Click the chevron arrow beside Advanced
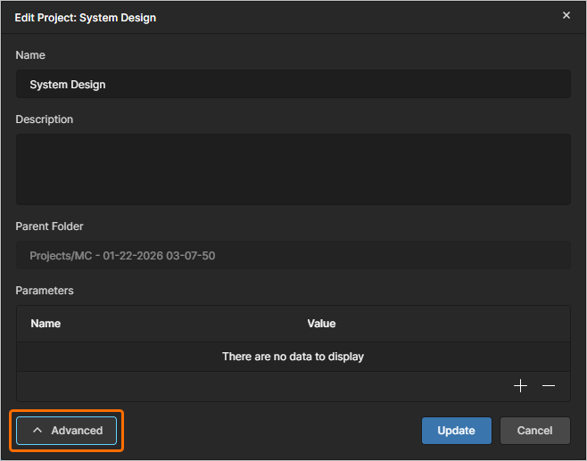The width and height of the screenshot is (587, 461). (x=37, y=431)
